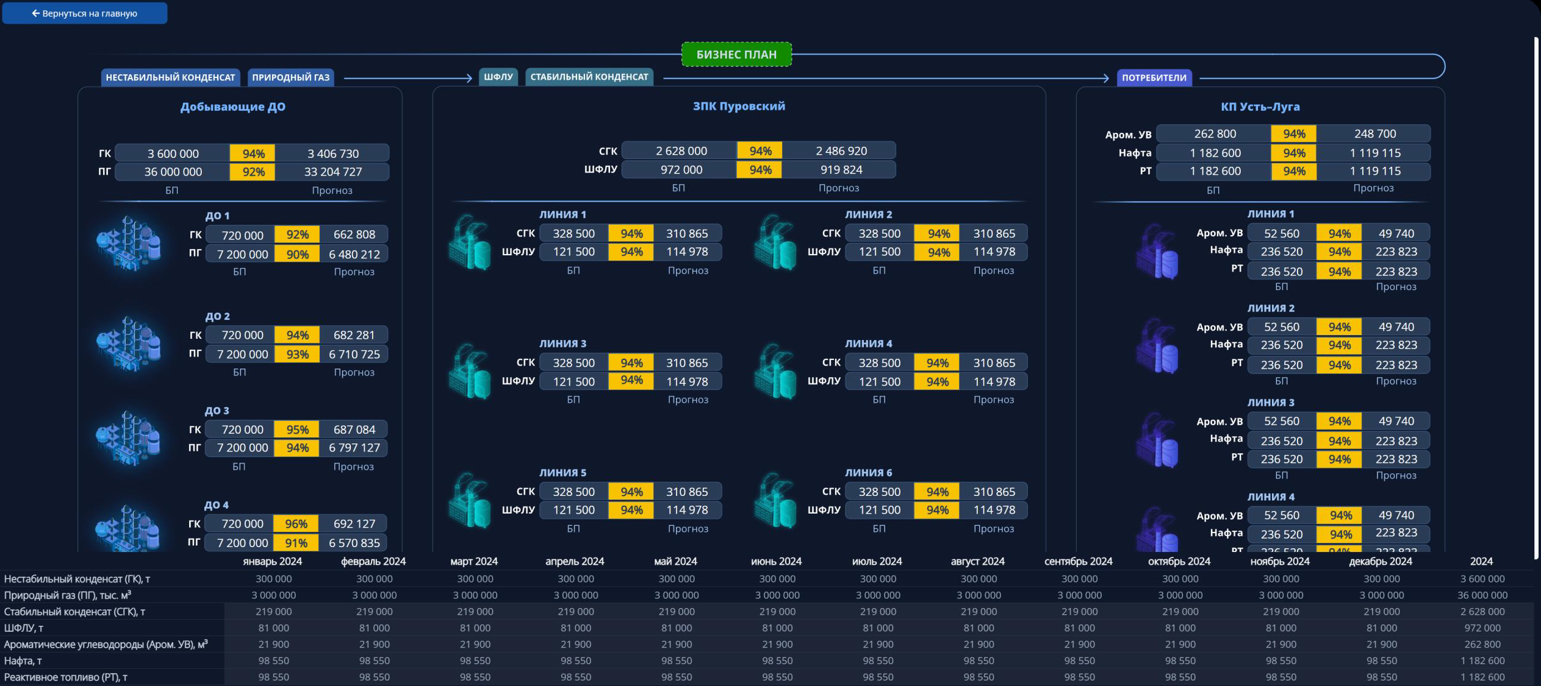
Task: Go back via Вернуться на главную button
Action: pyautogui.click(x=85, y=13)
